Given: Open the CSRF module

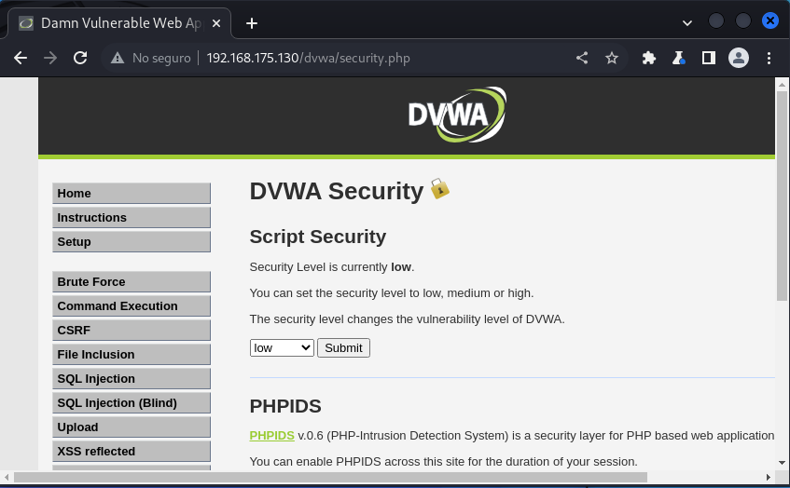Looking at the screenshot, I should point(132,330).
